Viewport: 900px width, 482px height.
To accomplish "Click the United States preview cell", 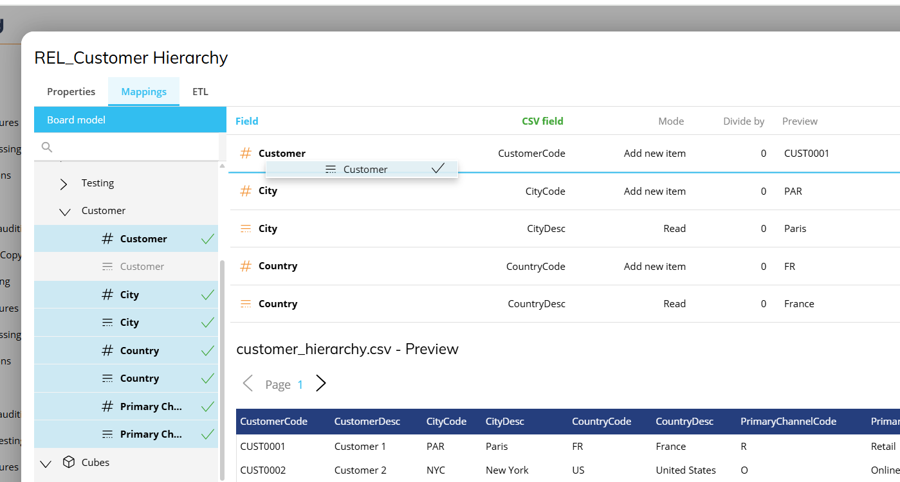I will coord(686,470).
